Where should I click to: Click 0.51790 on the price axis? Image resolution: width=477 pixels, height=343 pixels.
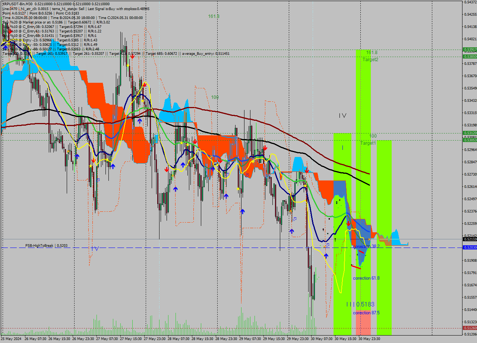tap(470, 273)
